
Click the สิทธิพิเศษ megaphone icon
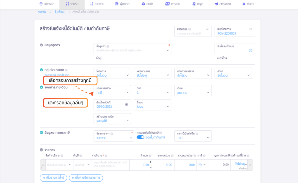216,4
